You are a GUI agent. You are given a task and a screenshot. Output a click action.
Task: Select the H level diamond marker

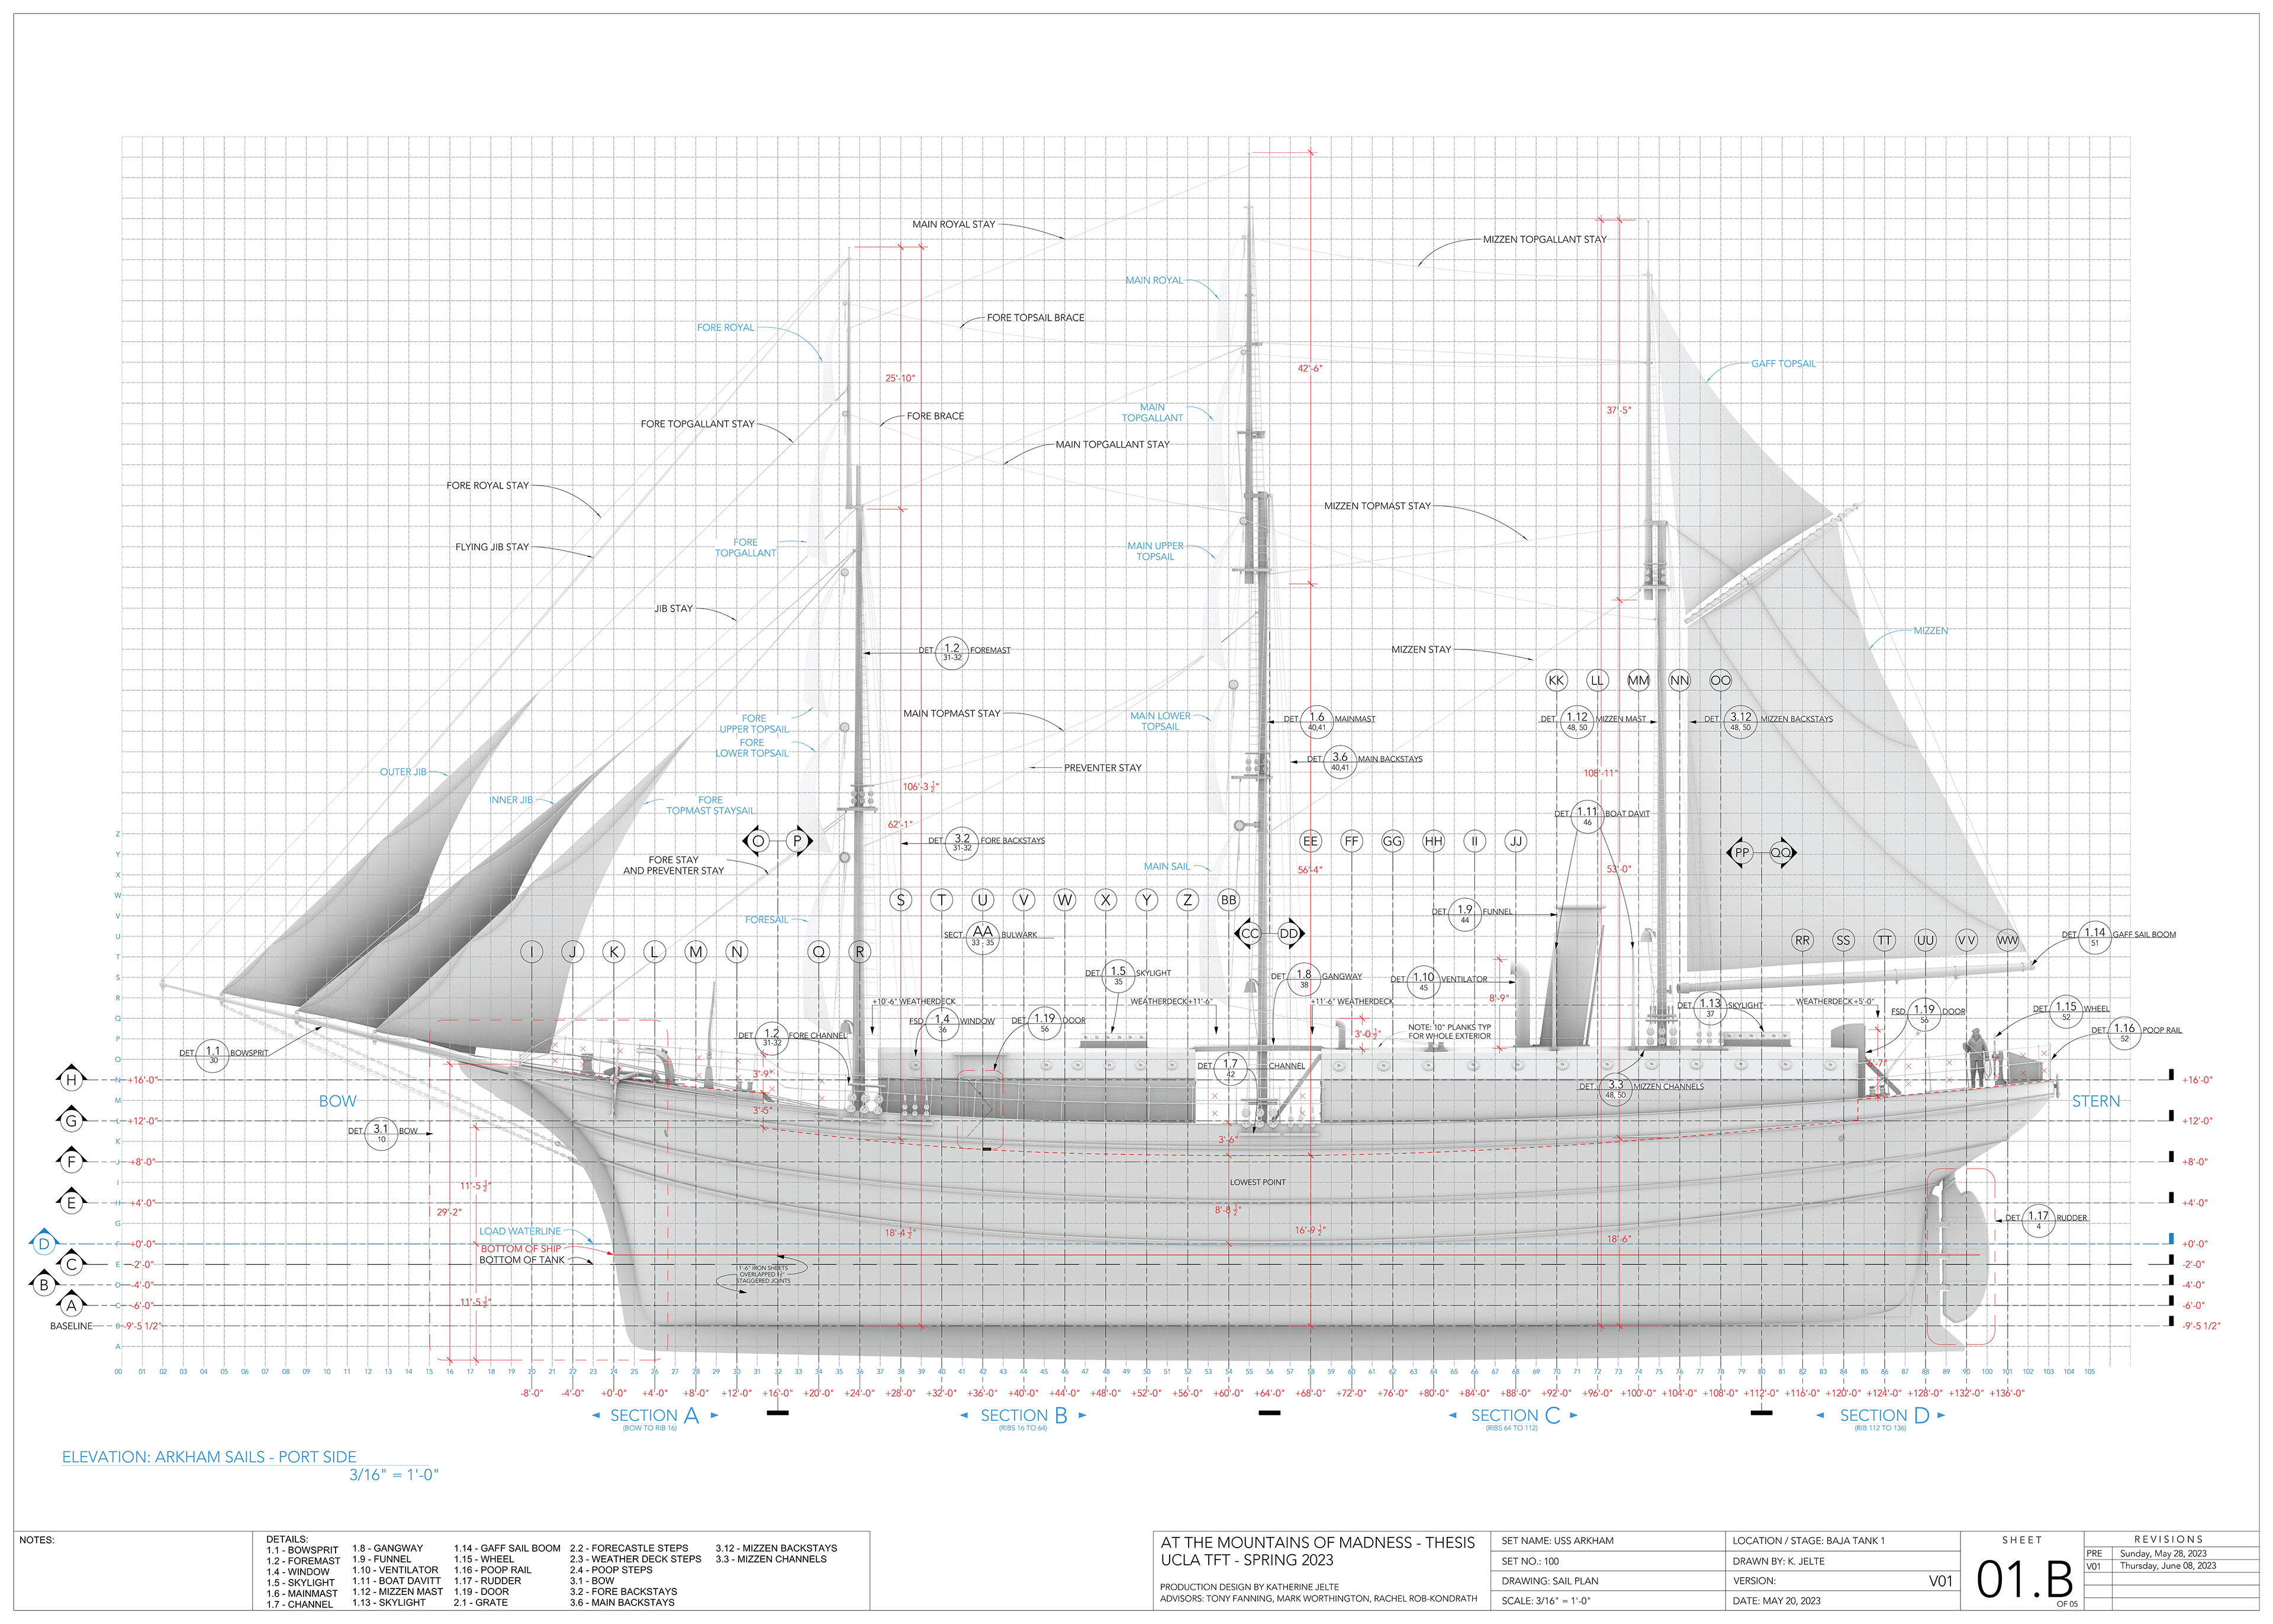coord(71,1080)
